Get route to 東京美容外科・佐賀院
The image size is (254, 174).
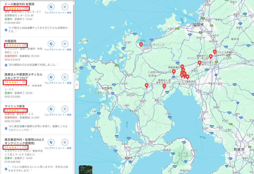pos(65,142)
